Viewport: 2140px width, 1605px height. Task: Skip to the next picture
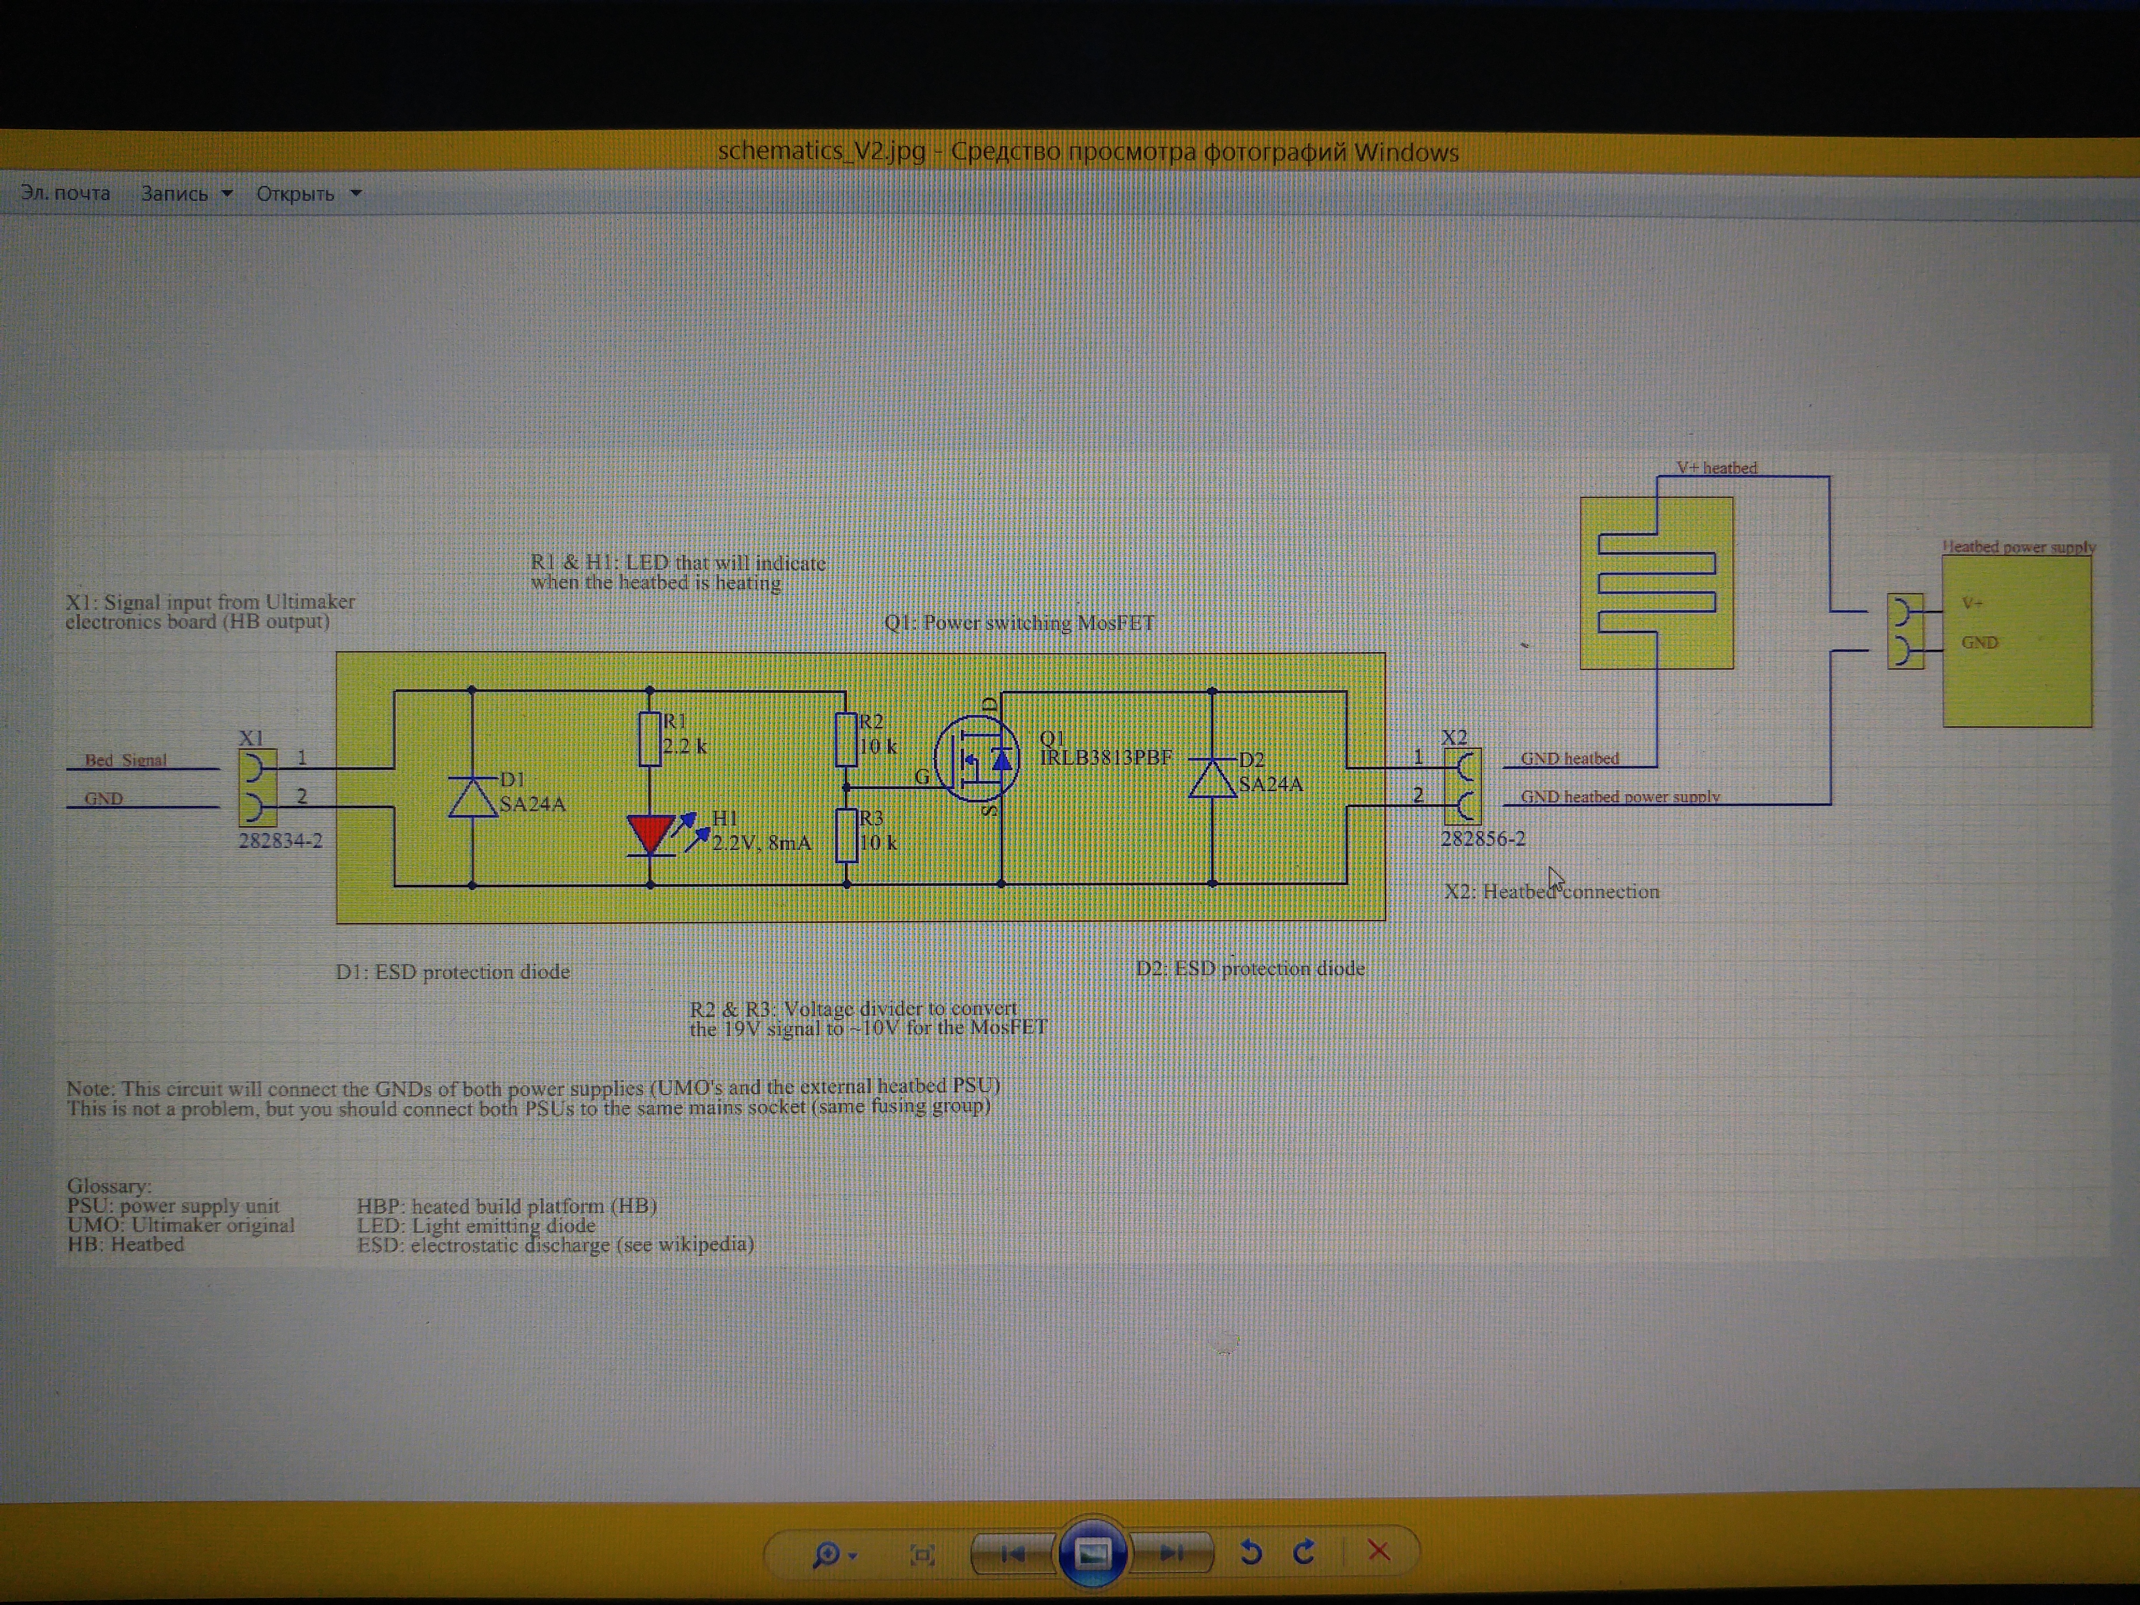(x=1172, y=1554)
